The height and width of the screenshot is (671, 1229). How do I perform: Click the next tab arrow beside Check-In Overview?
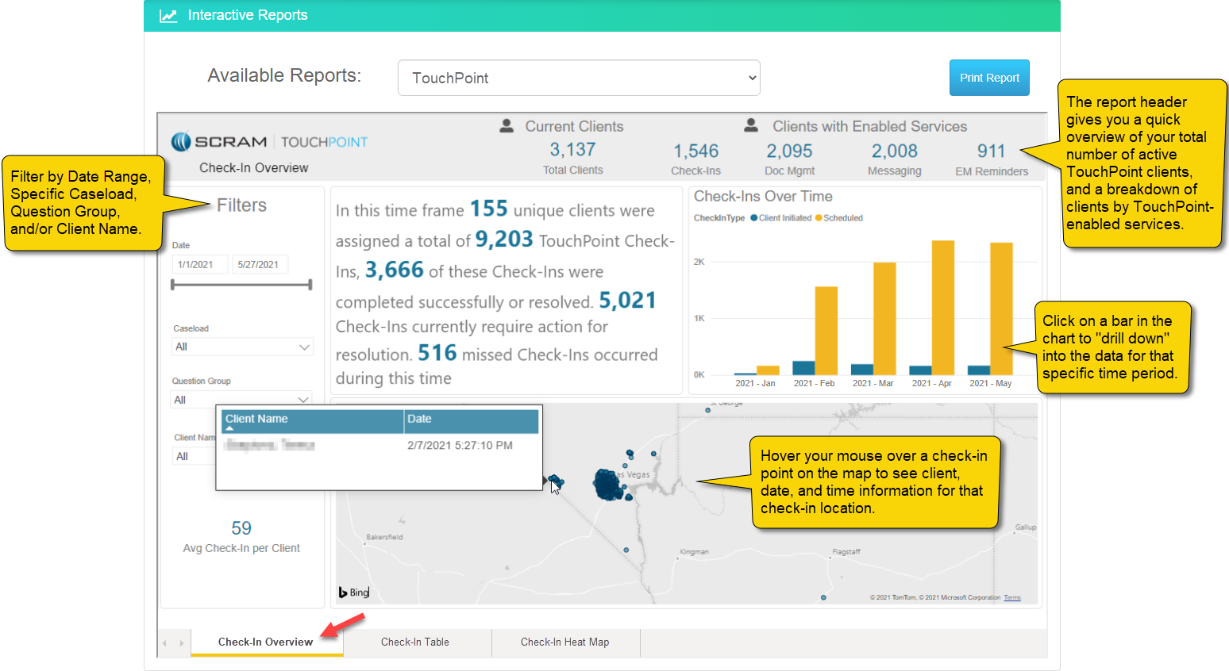[x=182, y=642]
